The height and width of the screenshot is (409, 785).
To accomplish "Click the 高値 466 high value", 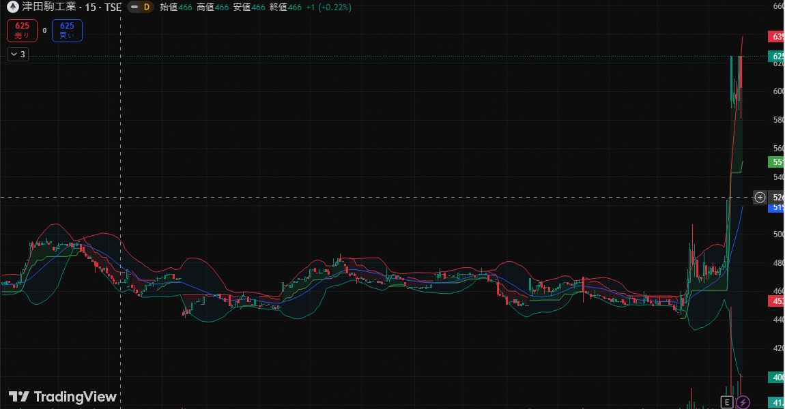I will [x=213, y=7].
